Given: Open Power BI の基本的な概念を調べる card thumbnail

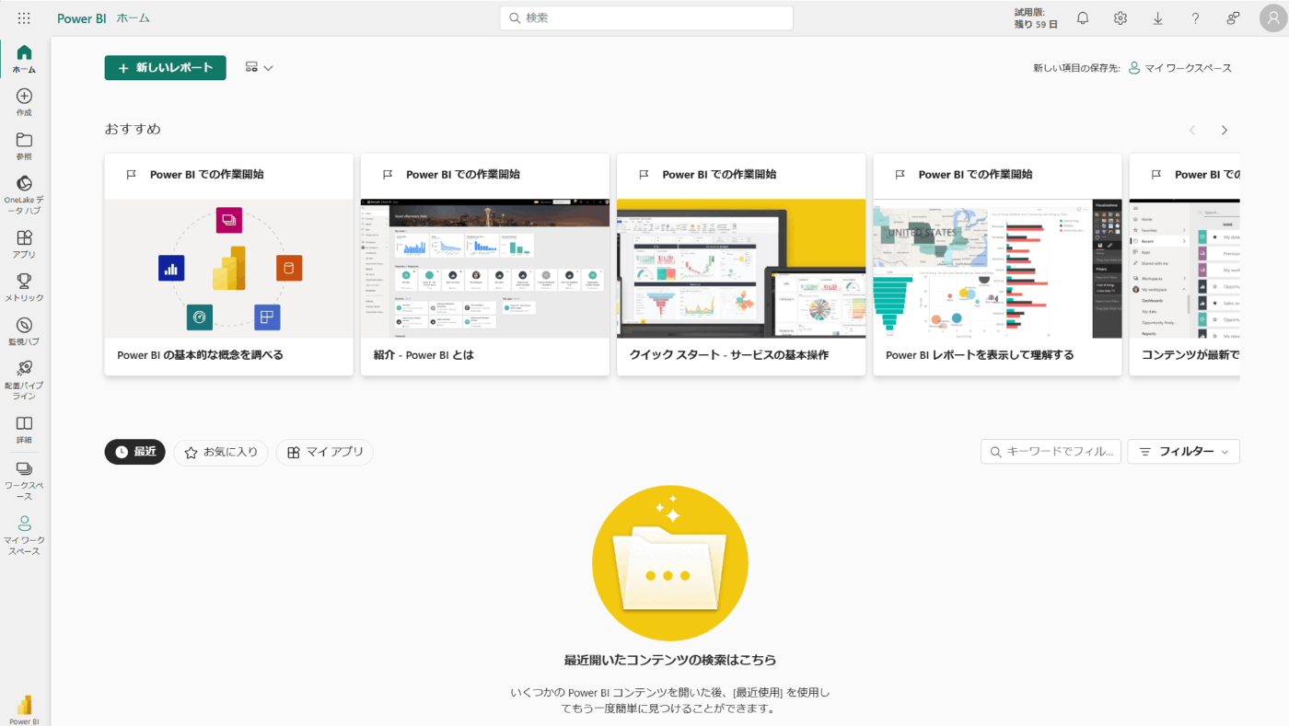Looking at the screenshot, I should 229,269.
